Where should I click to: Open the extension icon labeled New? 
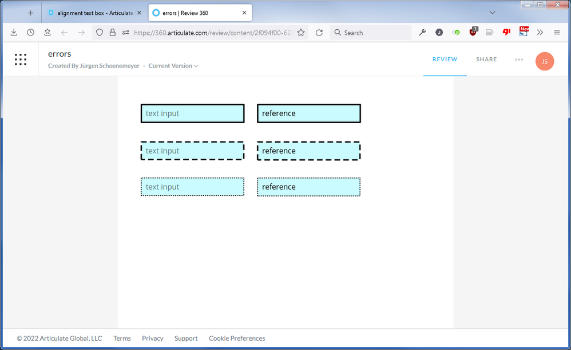pyautogui.click(x=524, y=32)
